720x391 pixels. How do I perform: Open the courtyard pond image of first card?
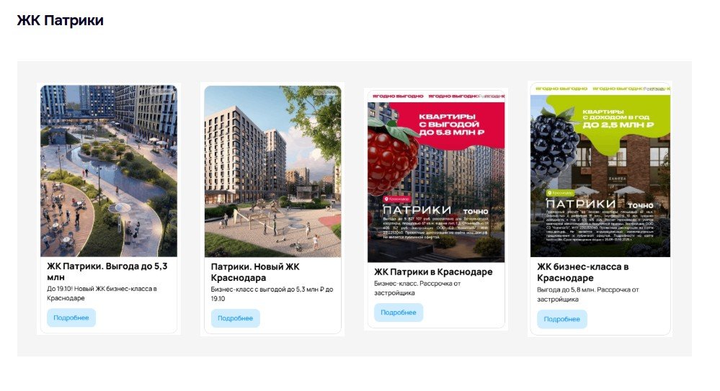(x=109, y=171)
